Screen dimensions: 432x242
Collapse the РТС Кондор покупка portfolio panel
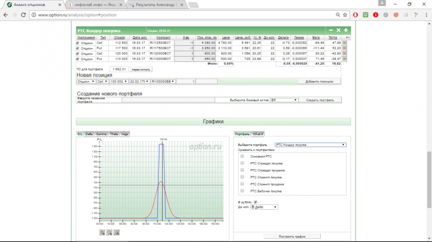(330, 30)
